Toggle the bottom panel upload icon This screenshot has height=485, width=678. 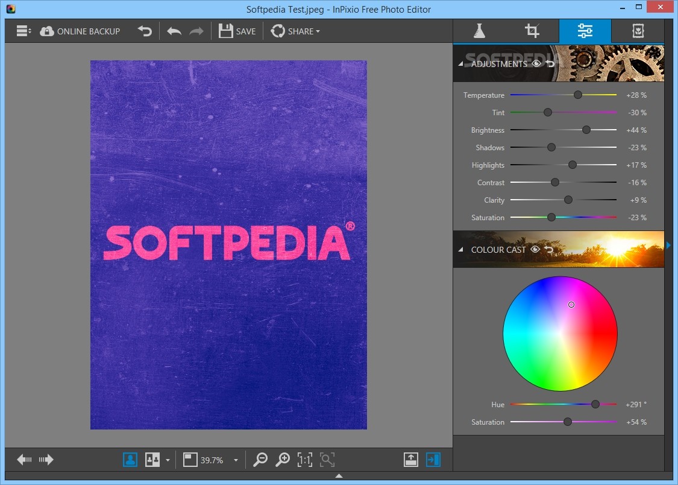411,460
